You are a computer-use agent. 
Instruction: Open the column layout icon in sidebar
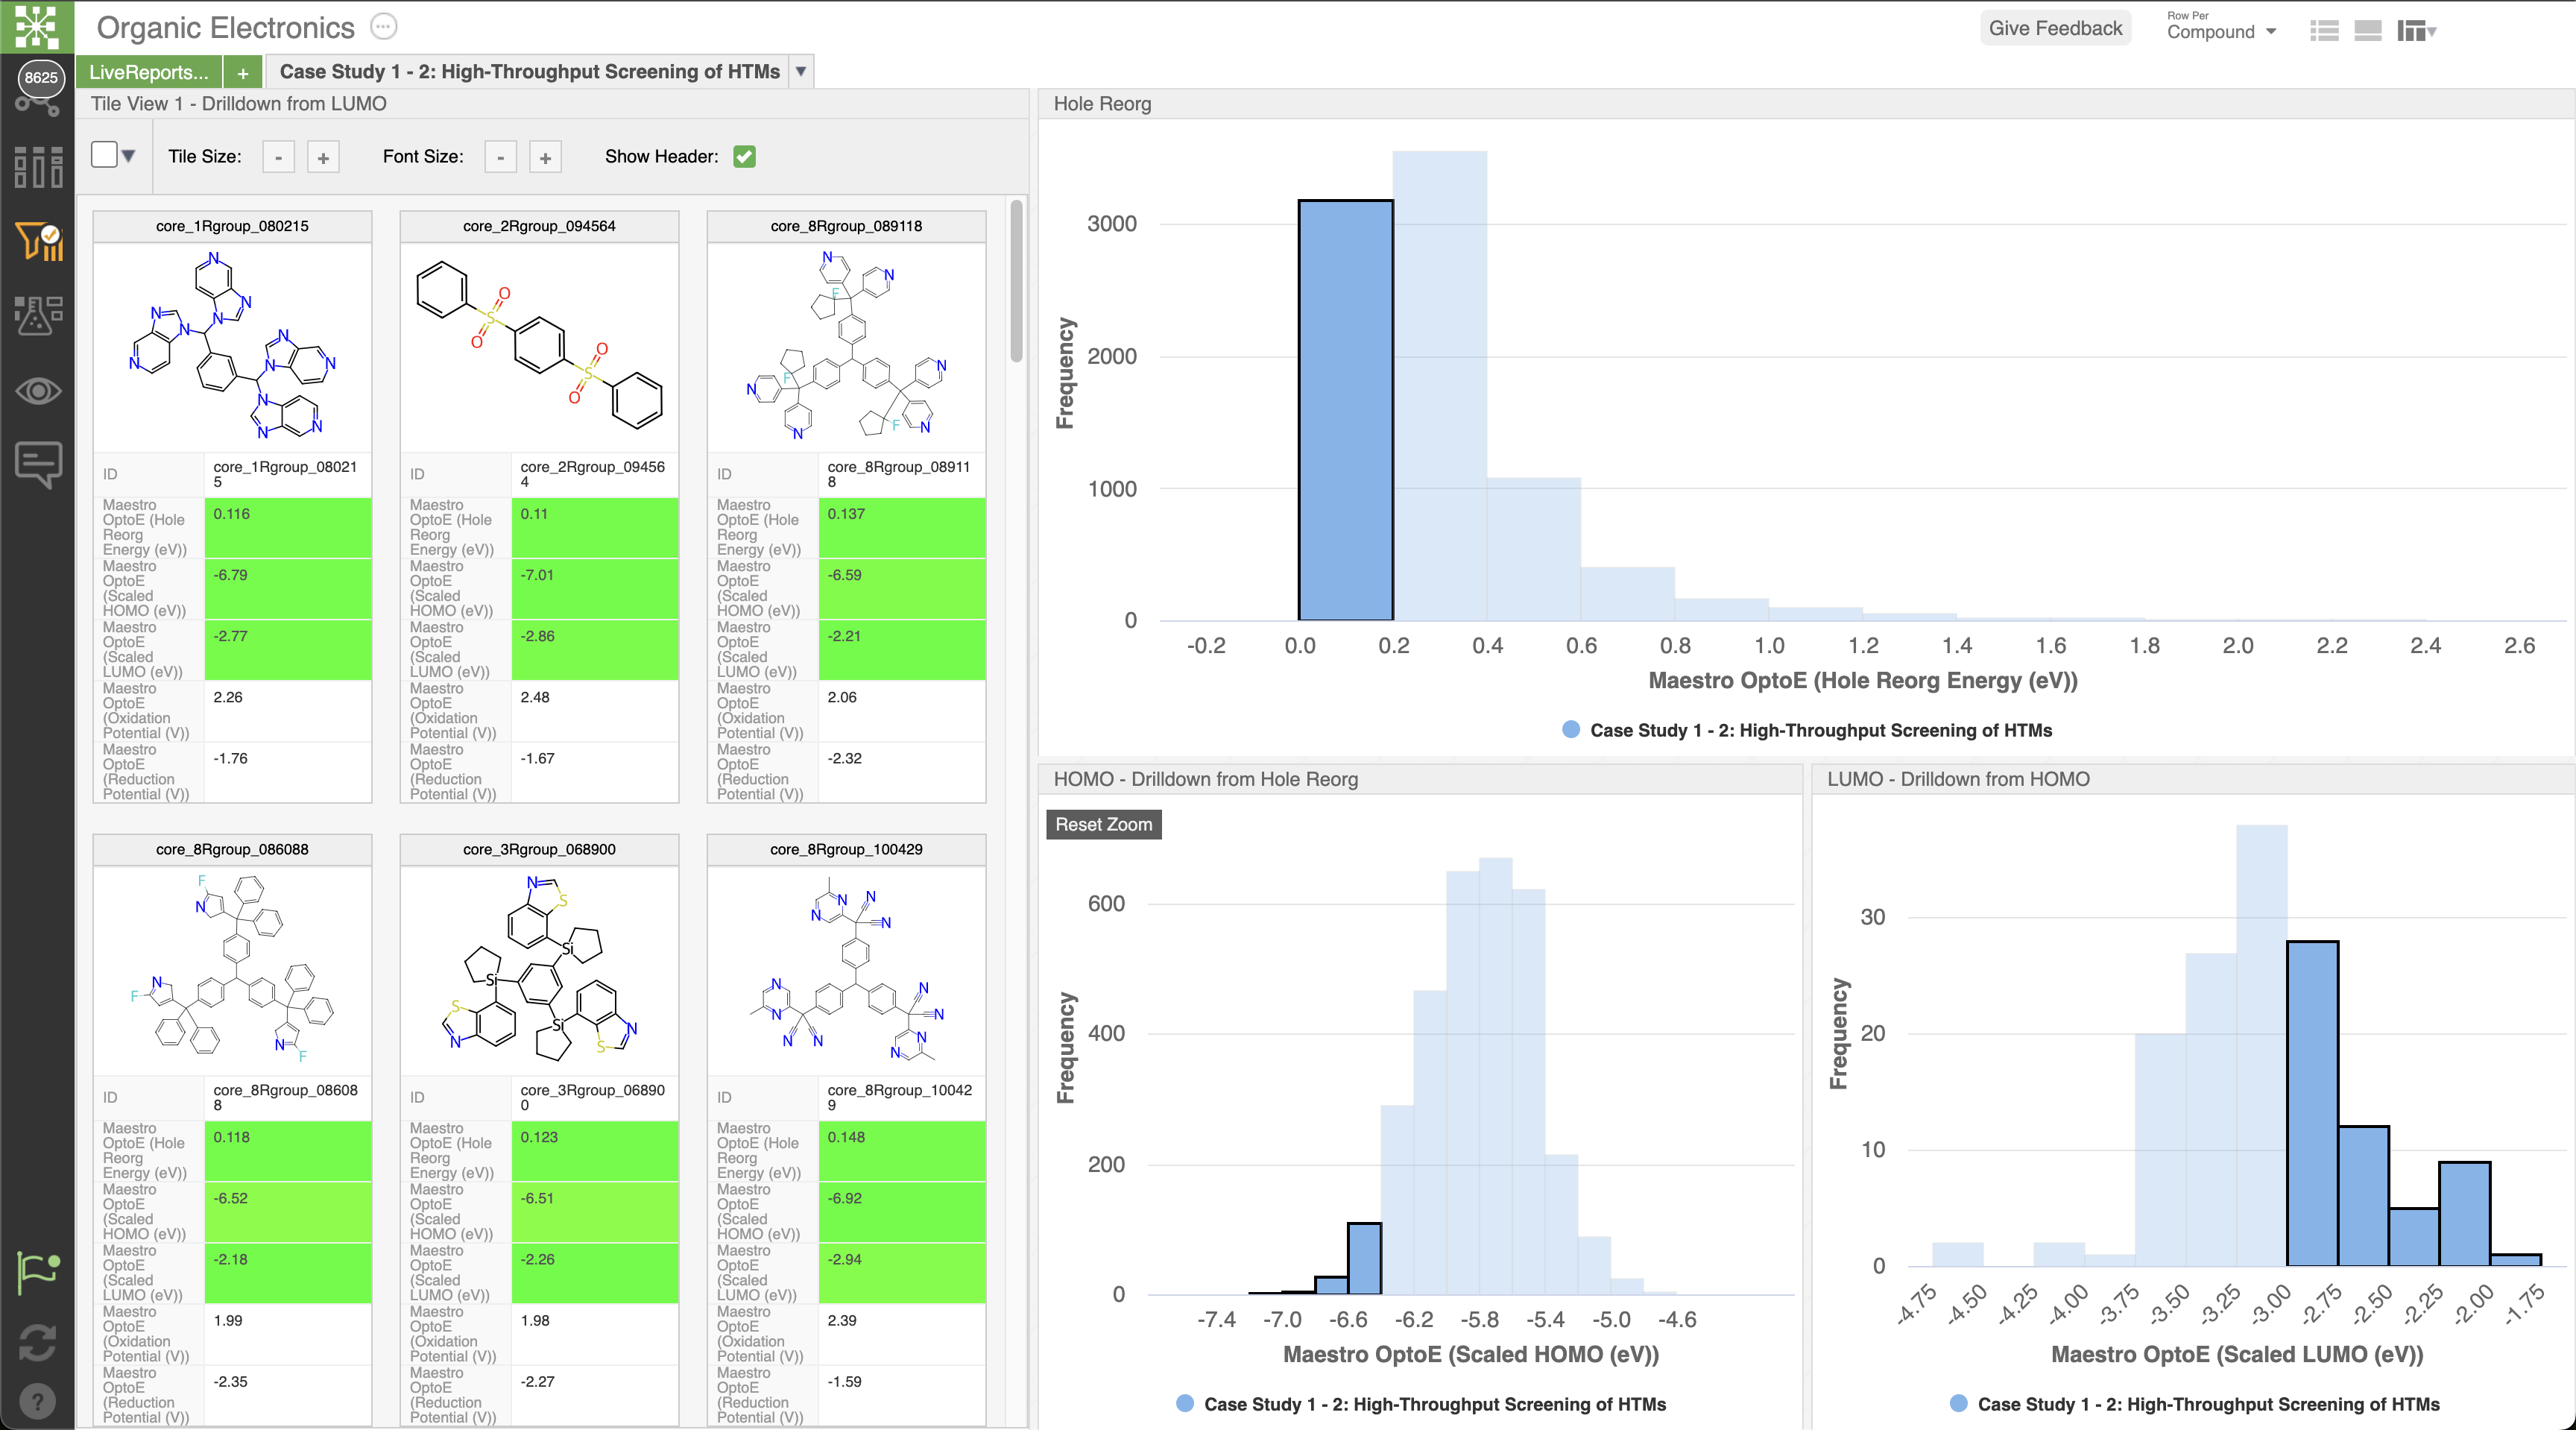tap(38, 167)
